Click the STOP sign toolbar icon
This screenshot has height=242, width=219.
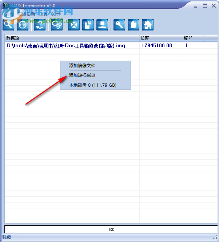[x=23, y=25]
